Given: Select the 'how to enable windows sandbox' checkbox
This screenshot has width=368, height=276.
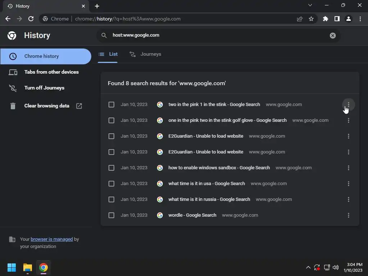Looking at the screenshot, I should 111,168.
